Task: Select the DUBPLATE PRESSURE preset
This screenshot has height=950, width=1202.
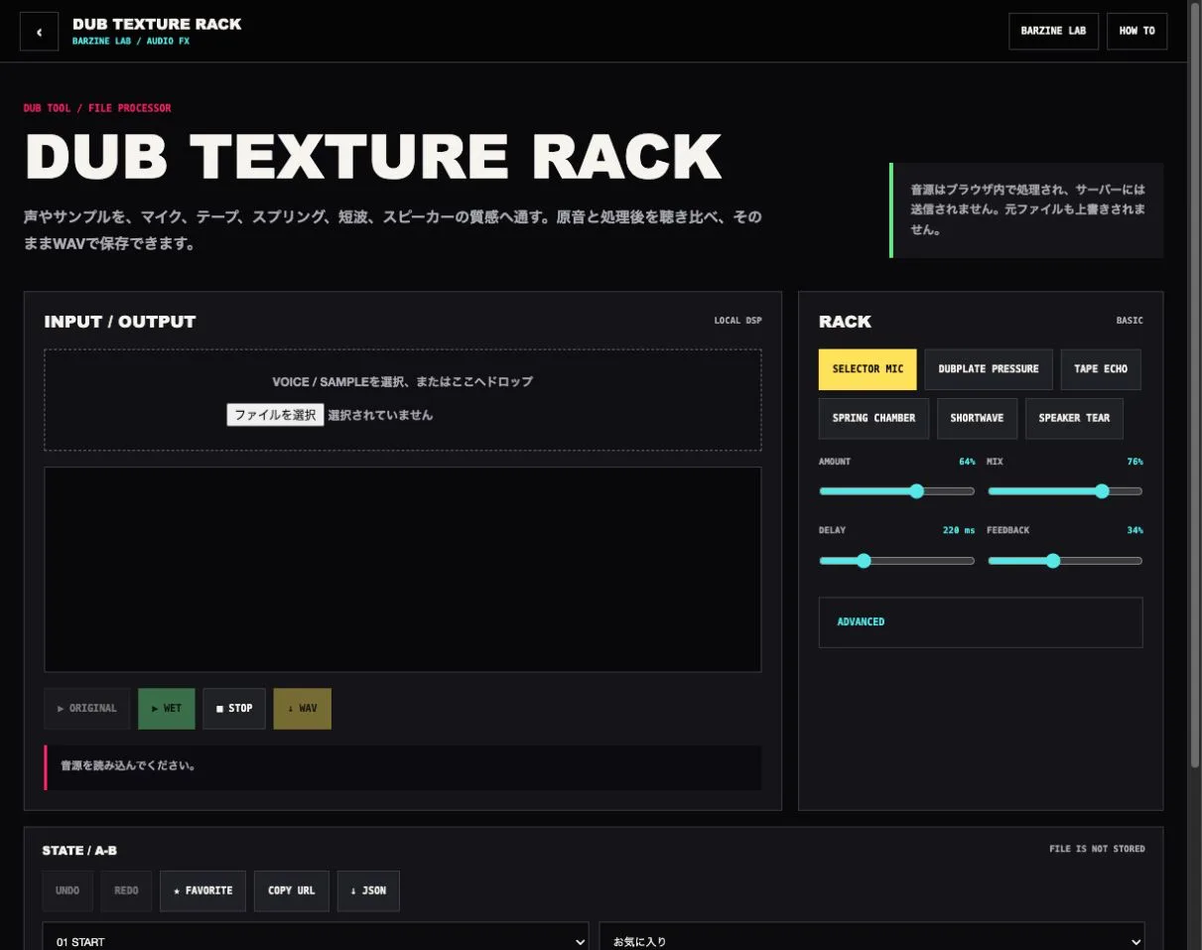Action: tap(989, 369)
